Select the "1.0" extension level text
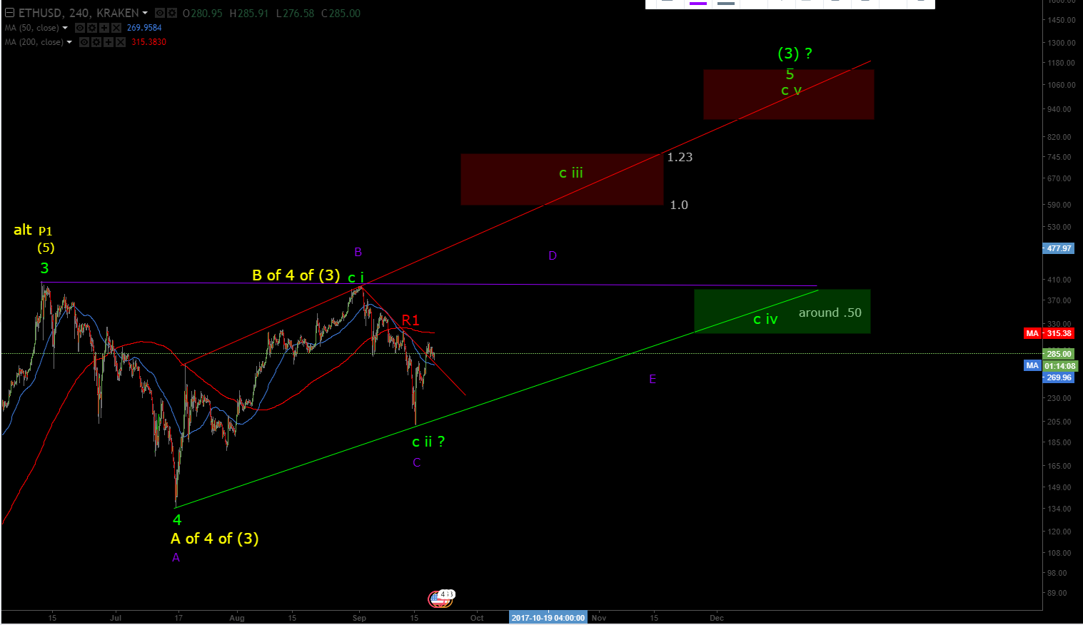1083x625 pixels. coord(679,205)
